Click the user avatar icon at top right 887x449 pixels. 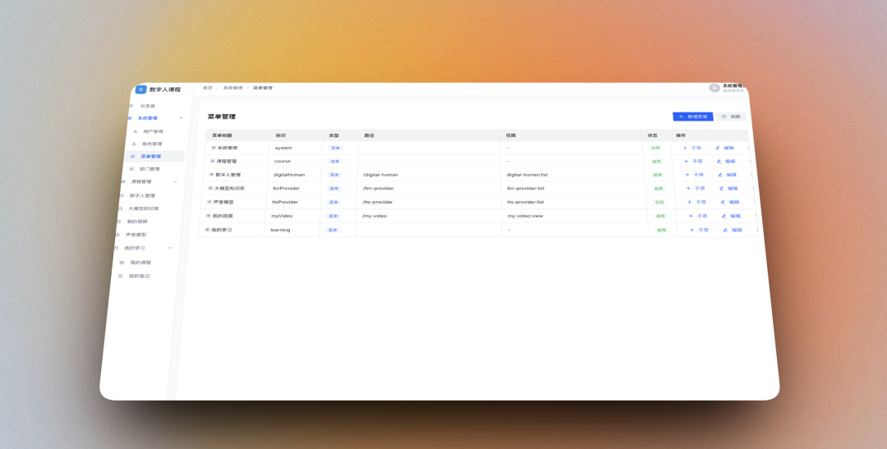click(x=715, y=88)
